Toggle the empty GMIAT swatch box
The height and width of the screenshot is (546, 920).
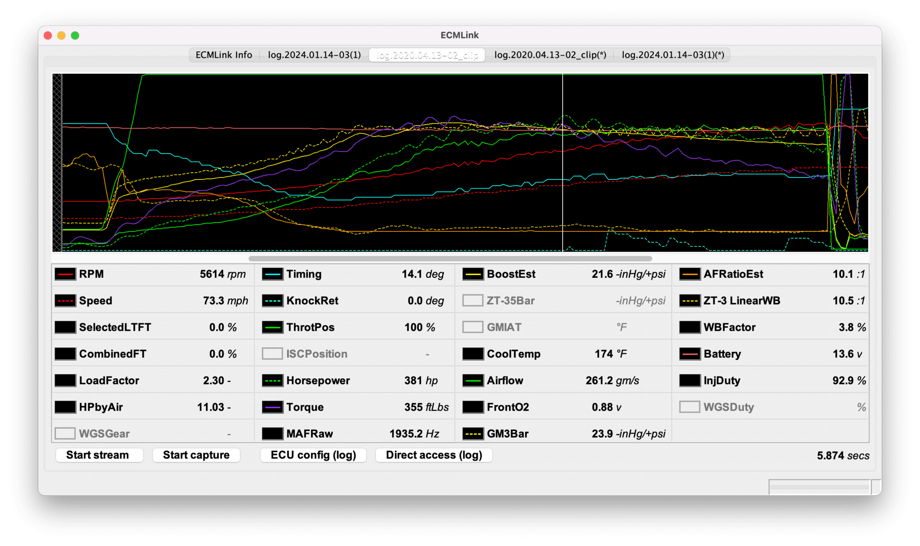click(x=473, y=328)
